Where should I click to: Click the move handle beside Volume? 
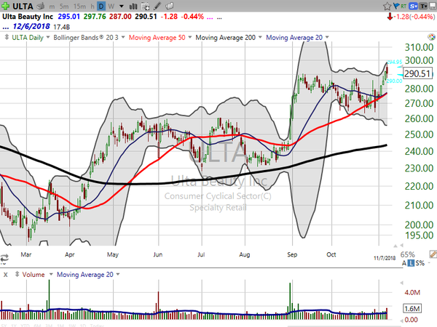[17, 275]
